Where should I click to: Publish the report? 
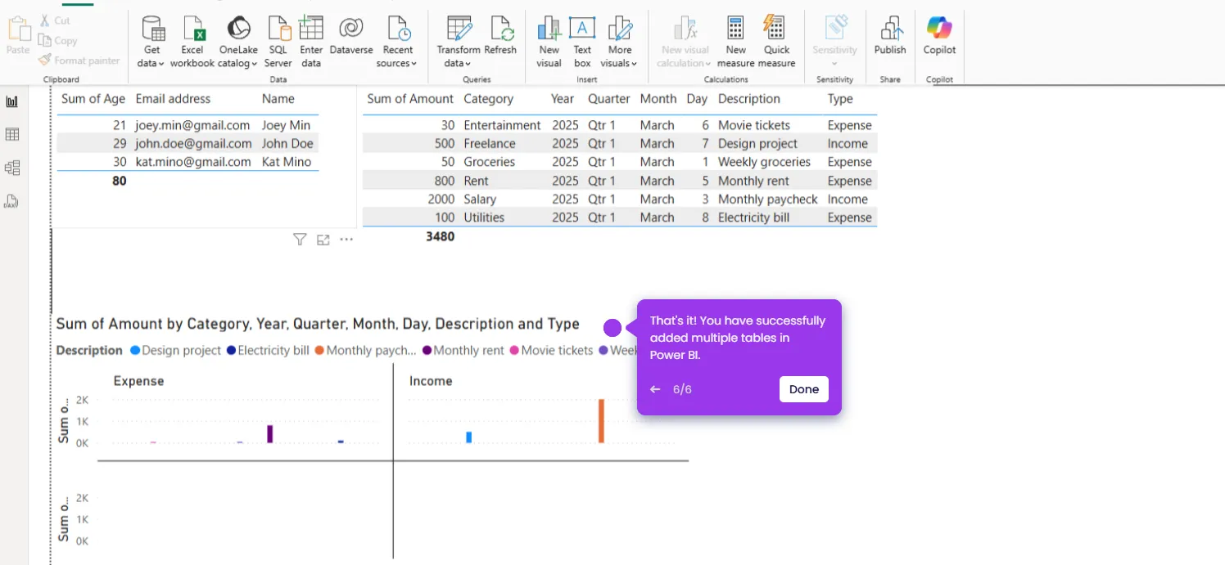(890, 36)
